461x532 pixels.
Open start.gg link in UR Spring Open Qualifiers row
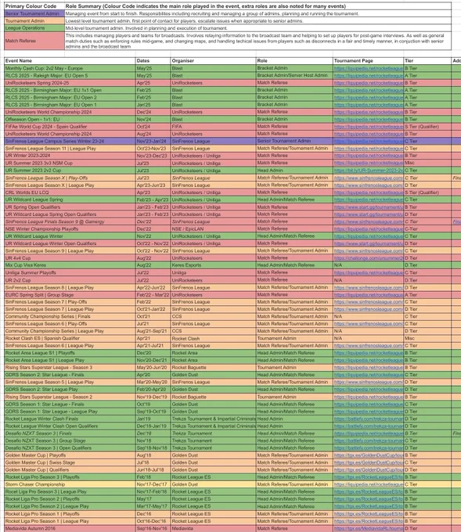(369, 207)
